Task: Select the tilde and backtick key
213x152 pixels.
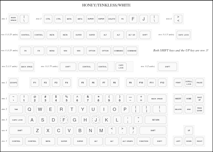Action: pos(13,99)
